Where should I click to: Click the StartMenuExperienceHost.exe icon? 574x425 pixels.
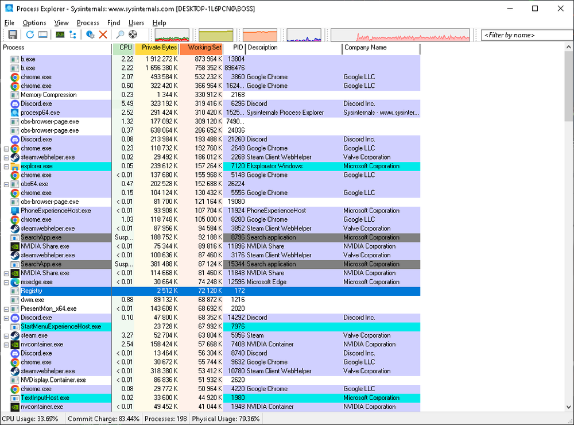point(15,327)
